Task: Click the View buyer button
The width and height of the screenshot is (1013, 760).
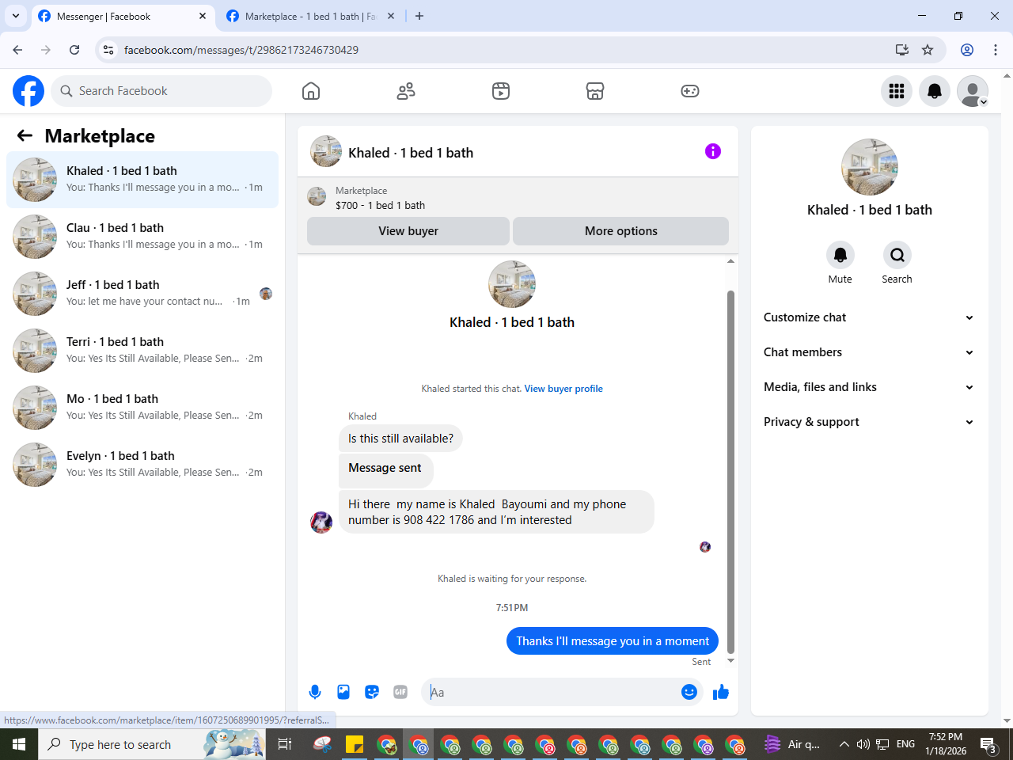Action: (408, 231)
